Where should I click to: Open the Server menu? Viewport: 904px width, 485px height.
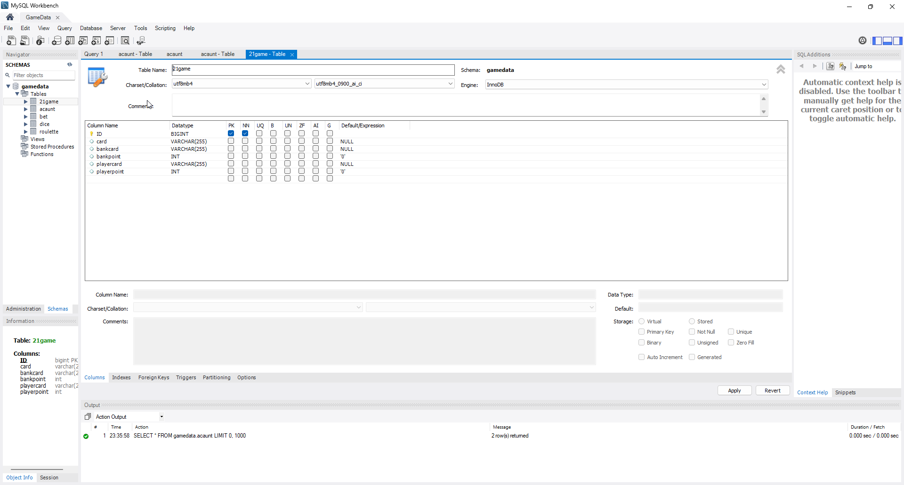[118, 28]
